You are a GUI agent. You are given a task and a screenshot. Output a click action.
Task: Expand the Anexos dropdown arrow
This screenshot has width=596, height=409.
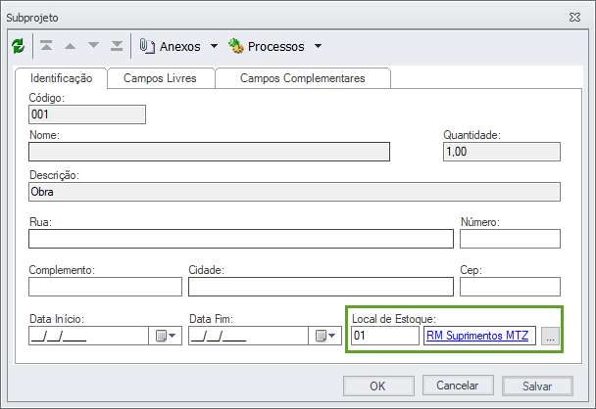214,46
